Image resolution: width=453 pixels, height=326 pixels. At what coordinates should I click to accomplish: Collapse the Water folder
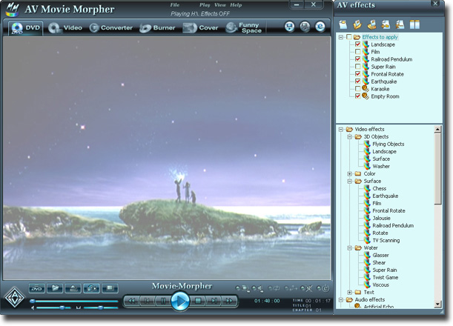[x=349, y=247]
